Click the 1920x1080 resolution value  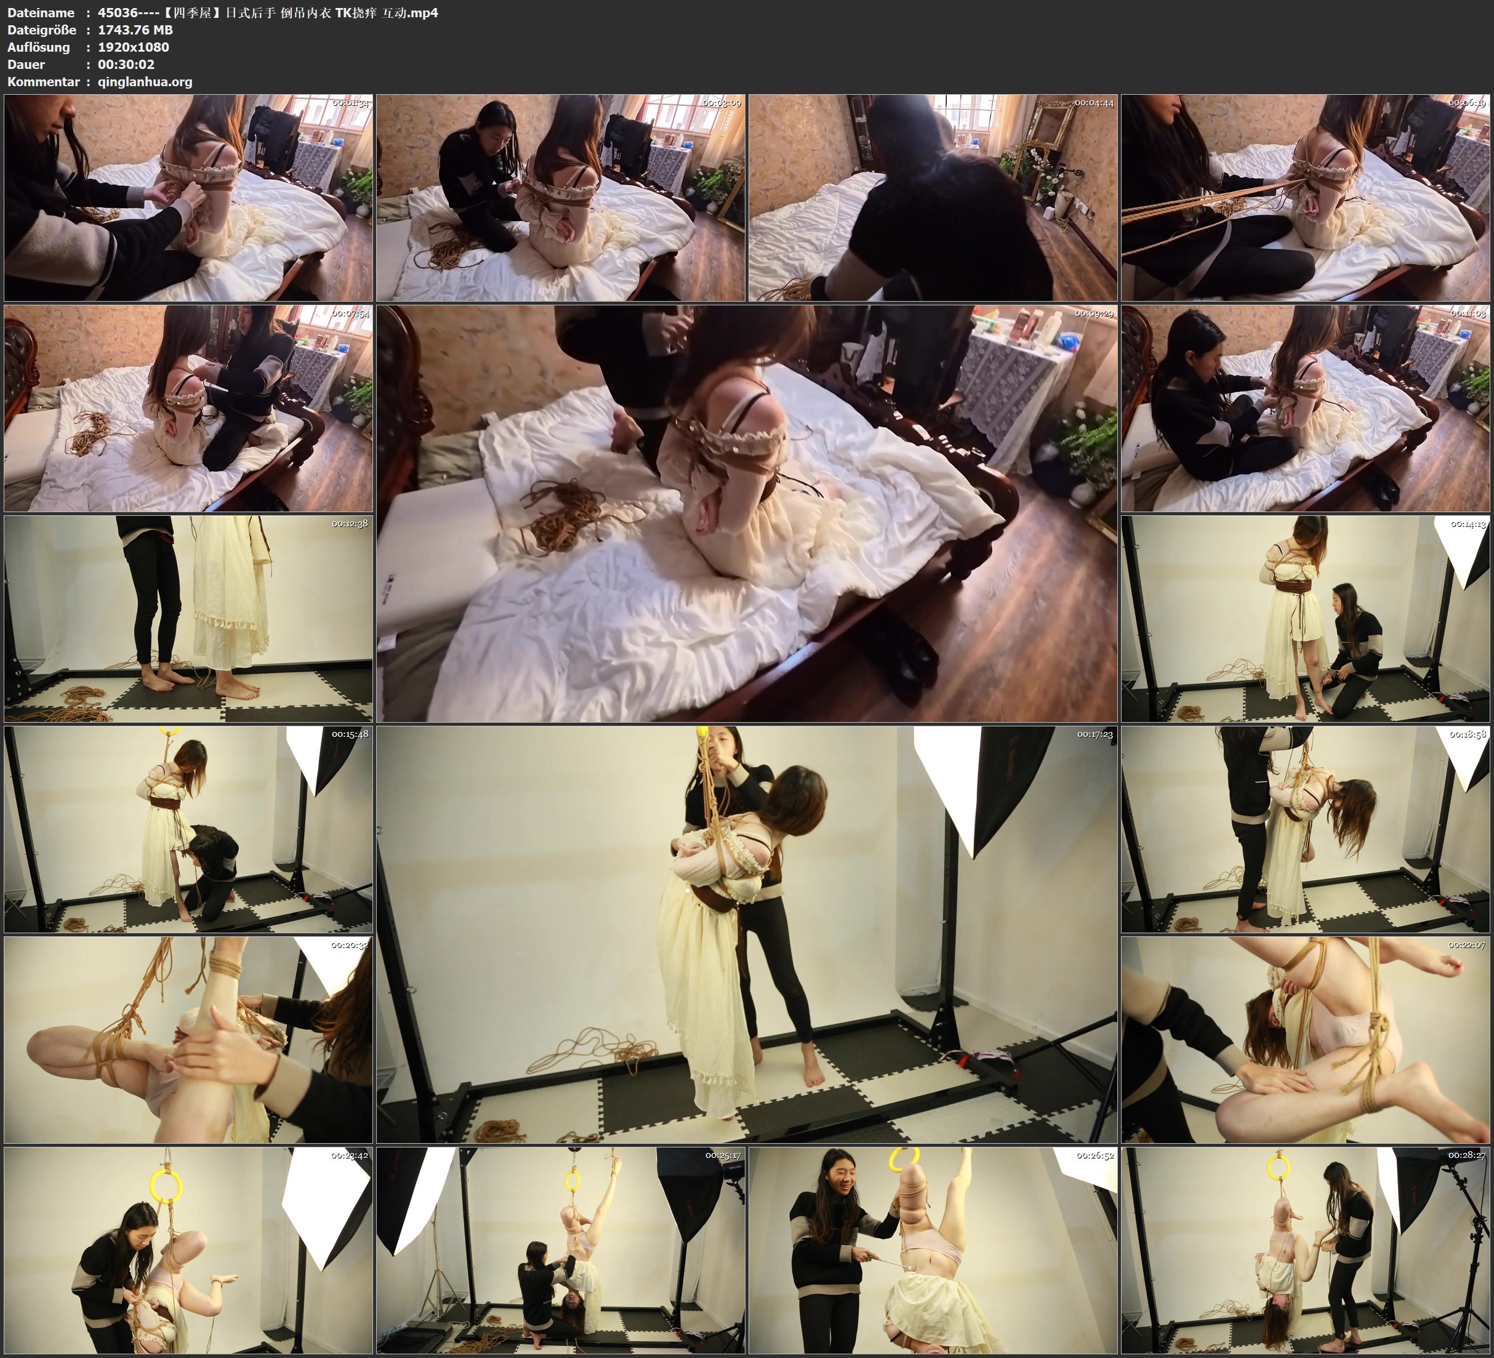(x=134, y=47)
